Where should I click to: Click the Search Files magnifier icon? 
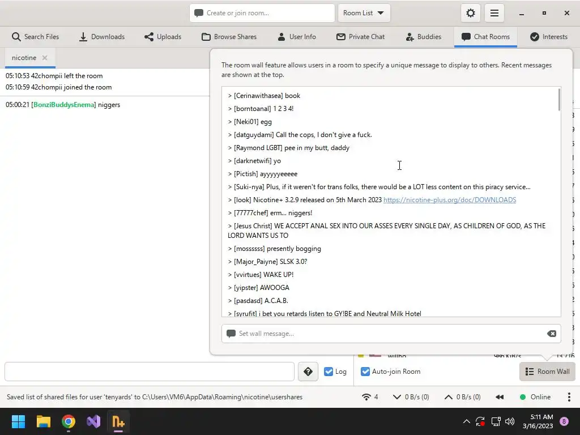(16, 37)
